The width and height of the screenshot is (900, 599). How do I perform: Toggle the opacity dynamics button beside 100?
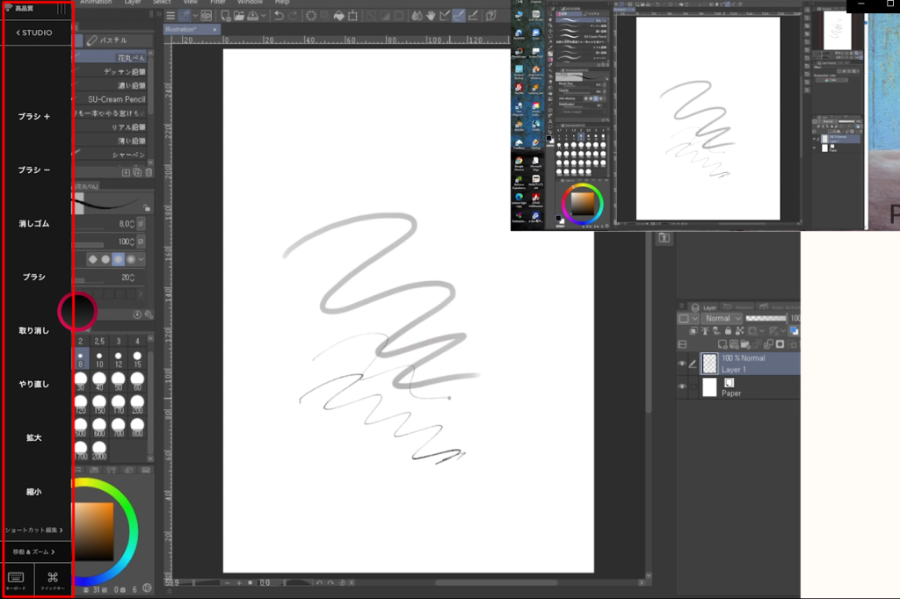141,242
